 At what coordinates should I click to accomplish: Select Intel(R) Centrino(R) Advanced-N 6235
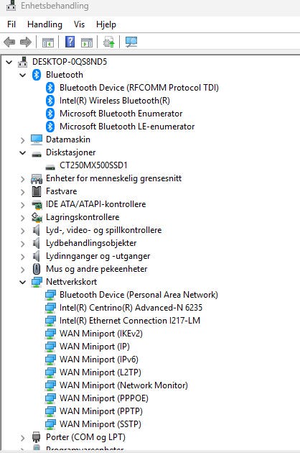[131, 308]
